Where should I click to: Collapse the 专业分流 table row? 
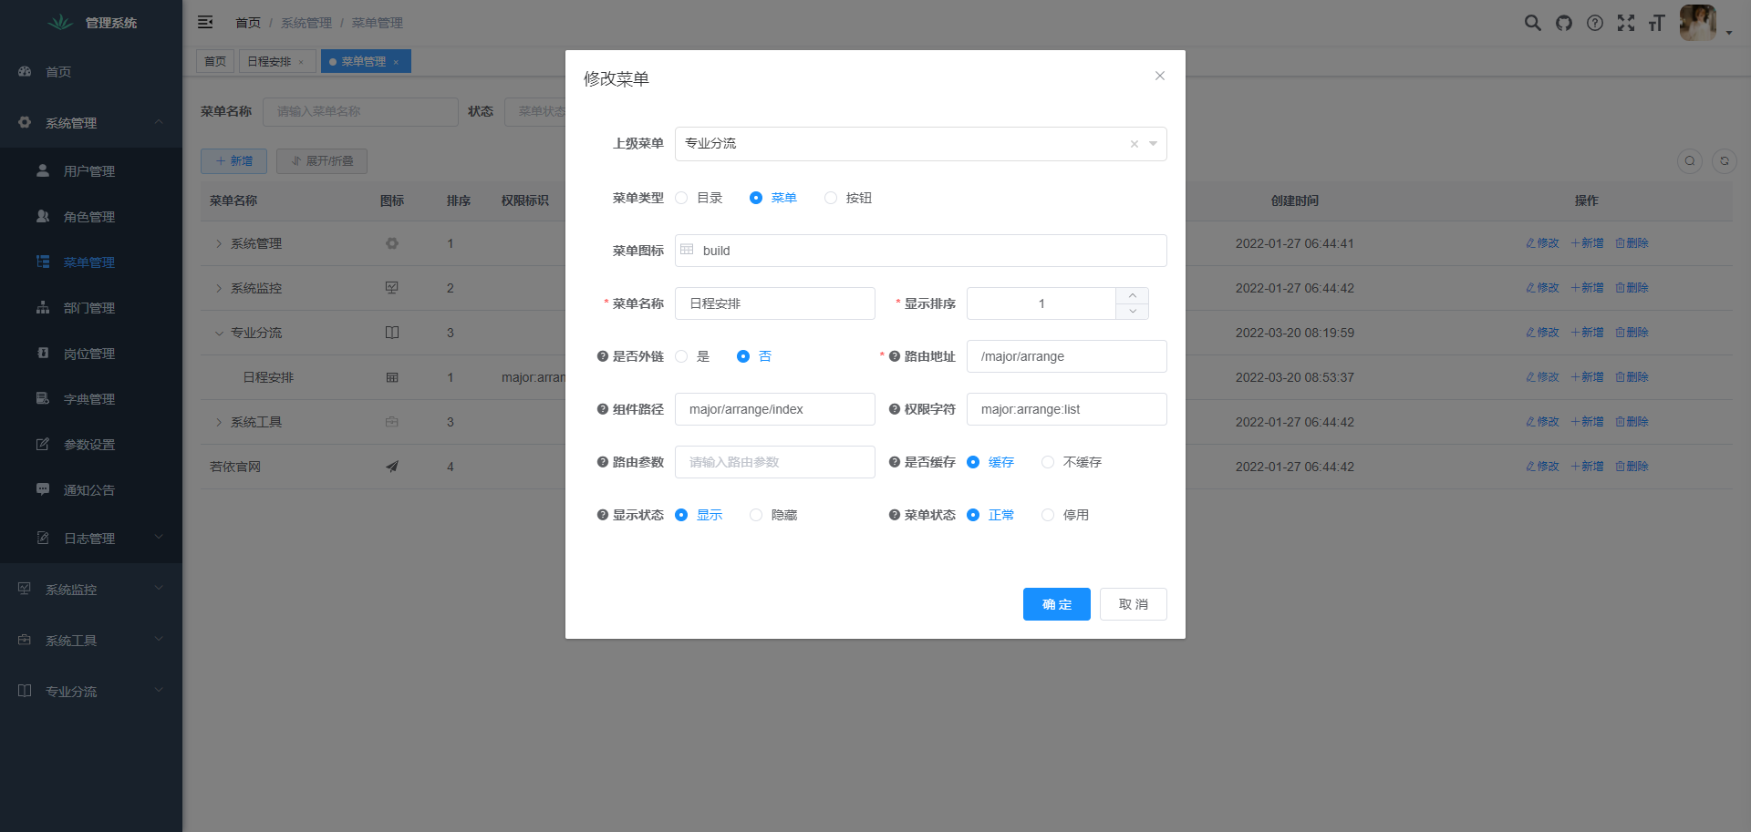(219, 333)
